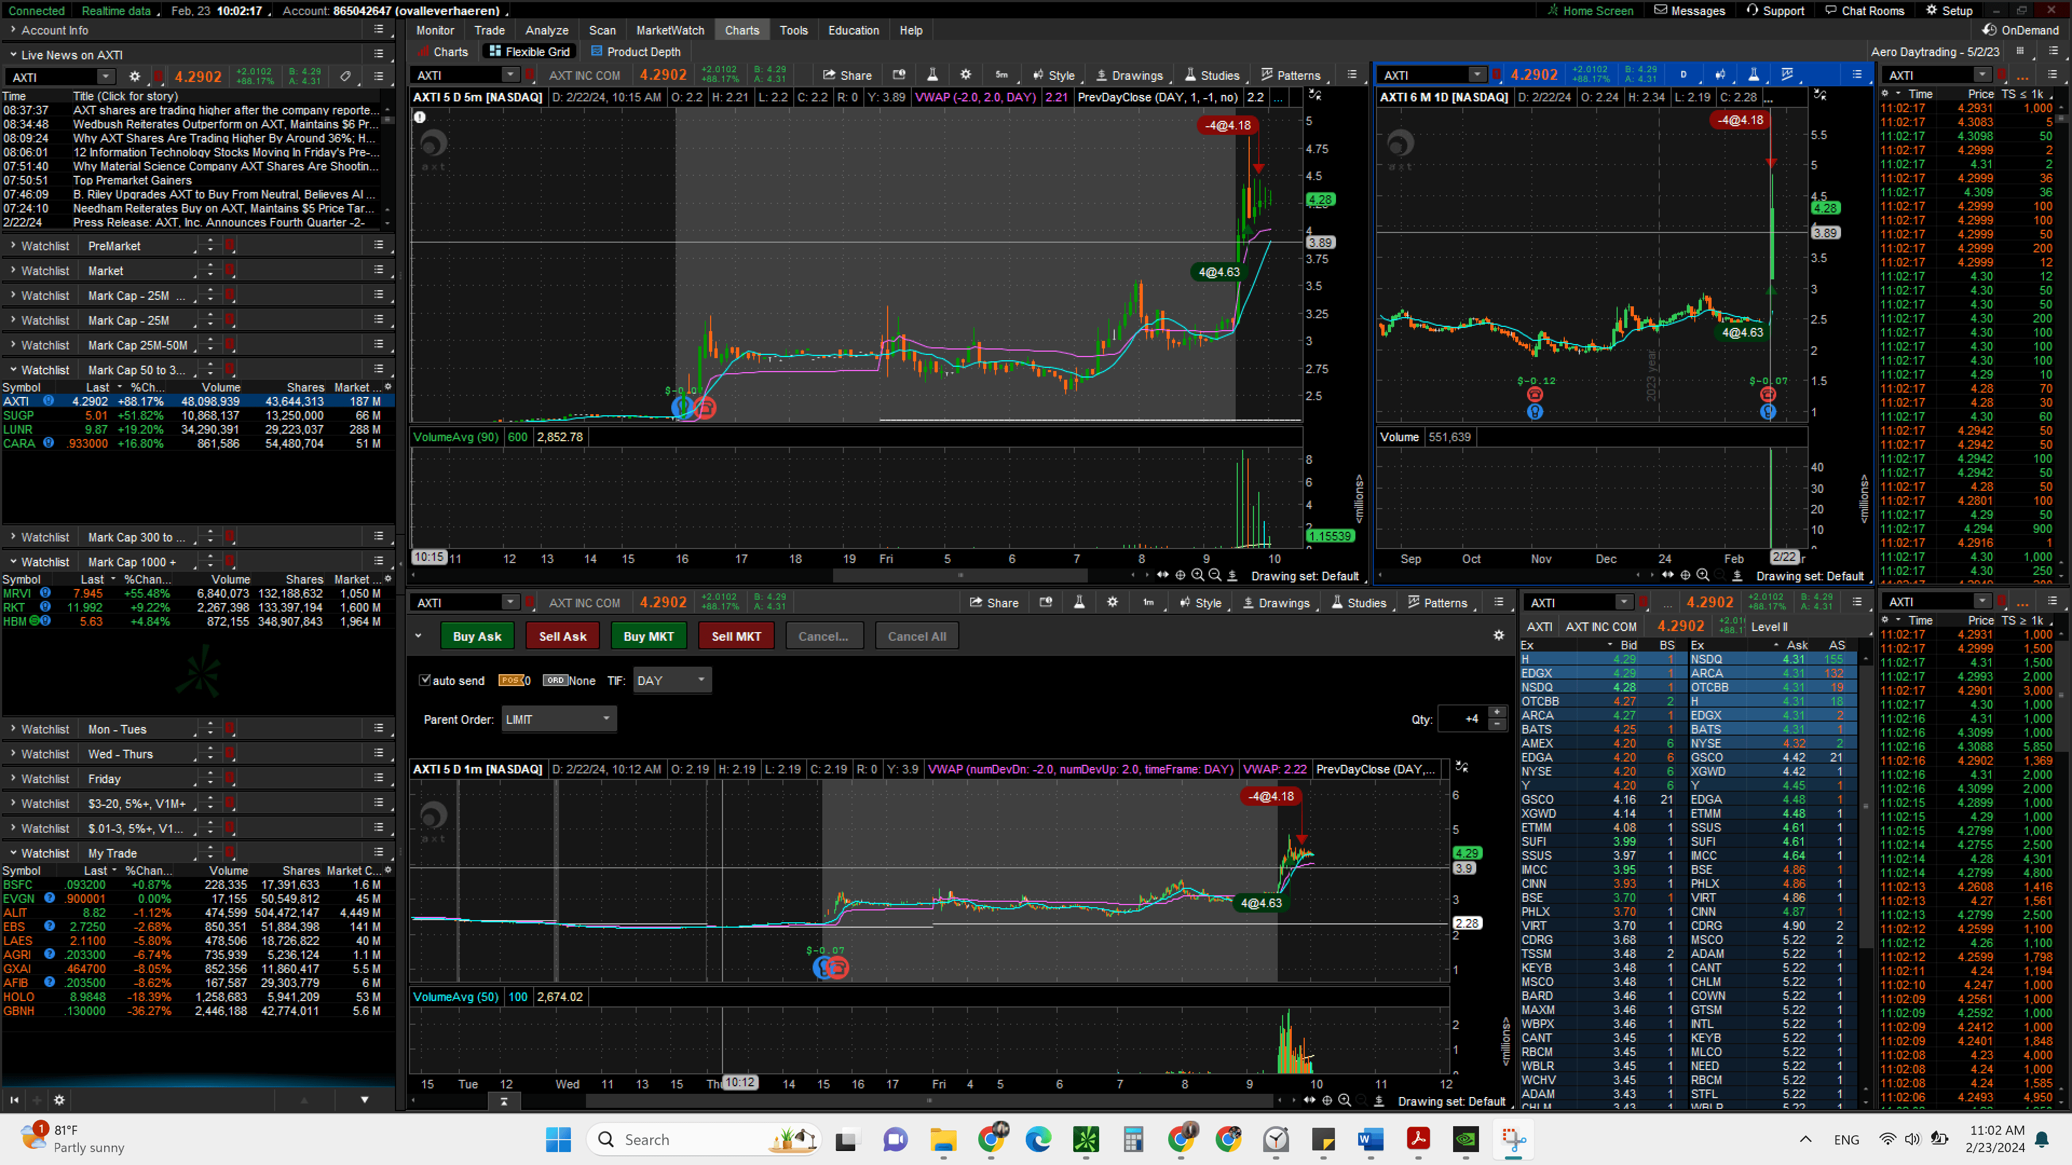Increase quantity with the plus stepper
Screen dimensions: 2072x1165
[1497, 712]
